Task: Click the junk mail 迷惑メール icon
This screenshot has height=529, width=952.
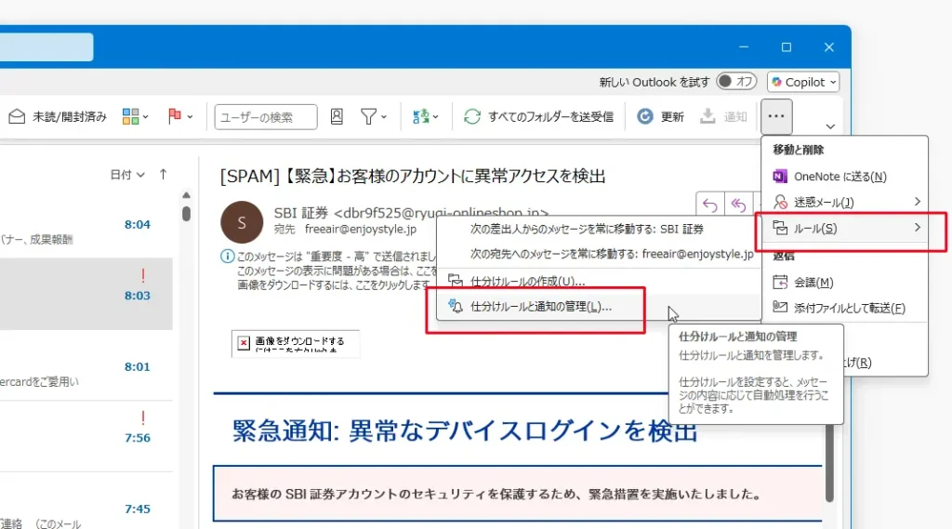Action: click(x=780, y=203)
